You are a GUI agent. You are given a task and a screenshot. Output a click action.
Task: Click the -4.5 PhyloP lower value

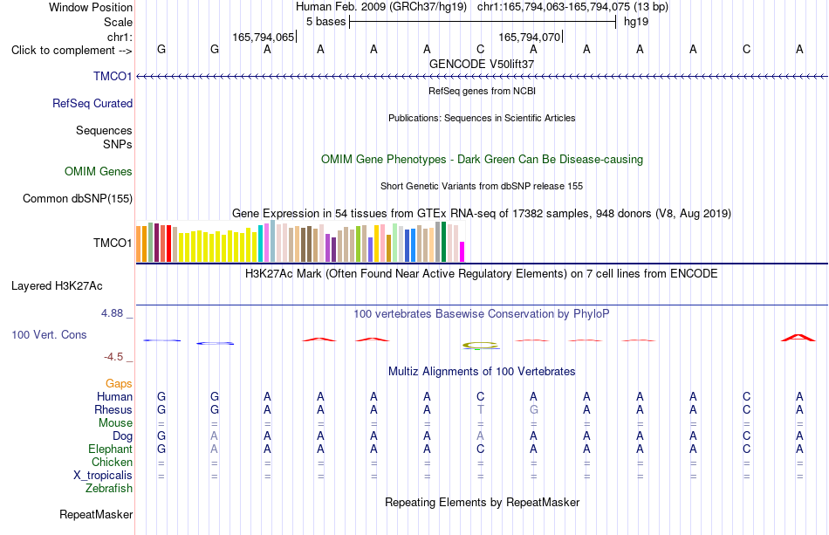click(113, 357)
